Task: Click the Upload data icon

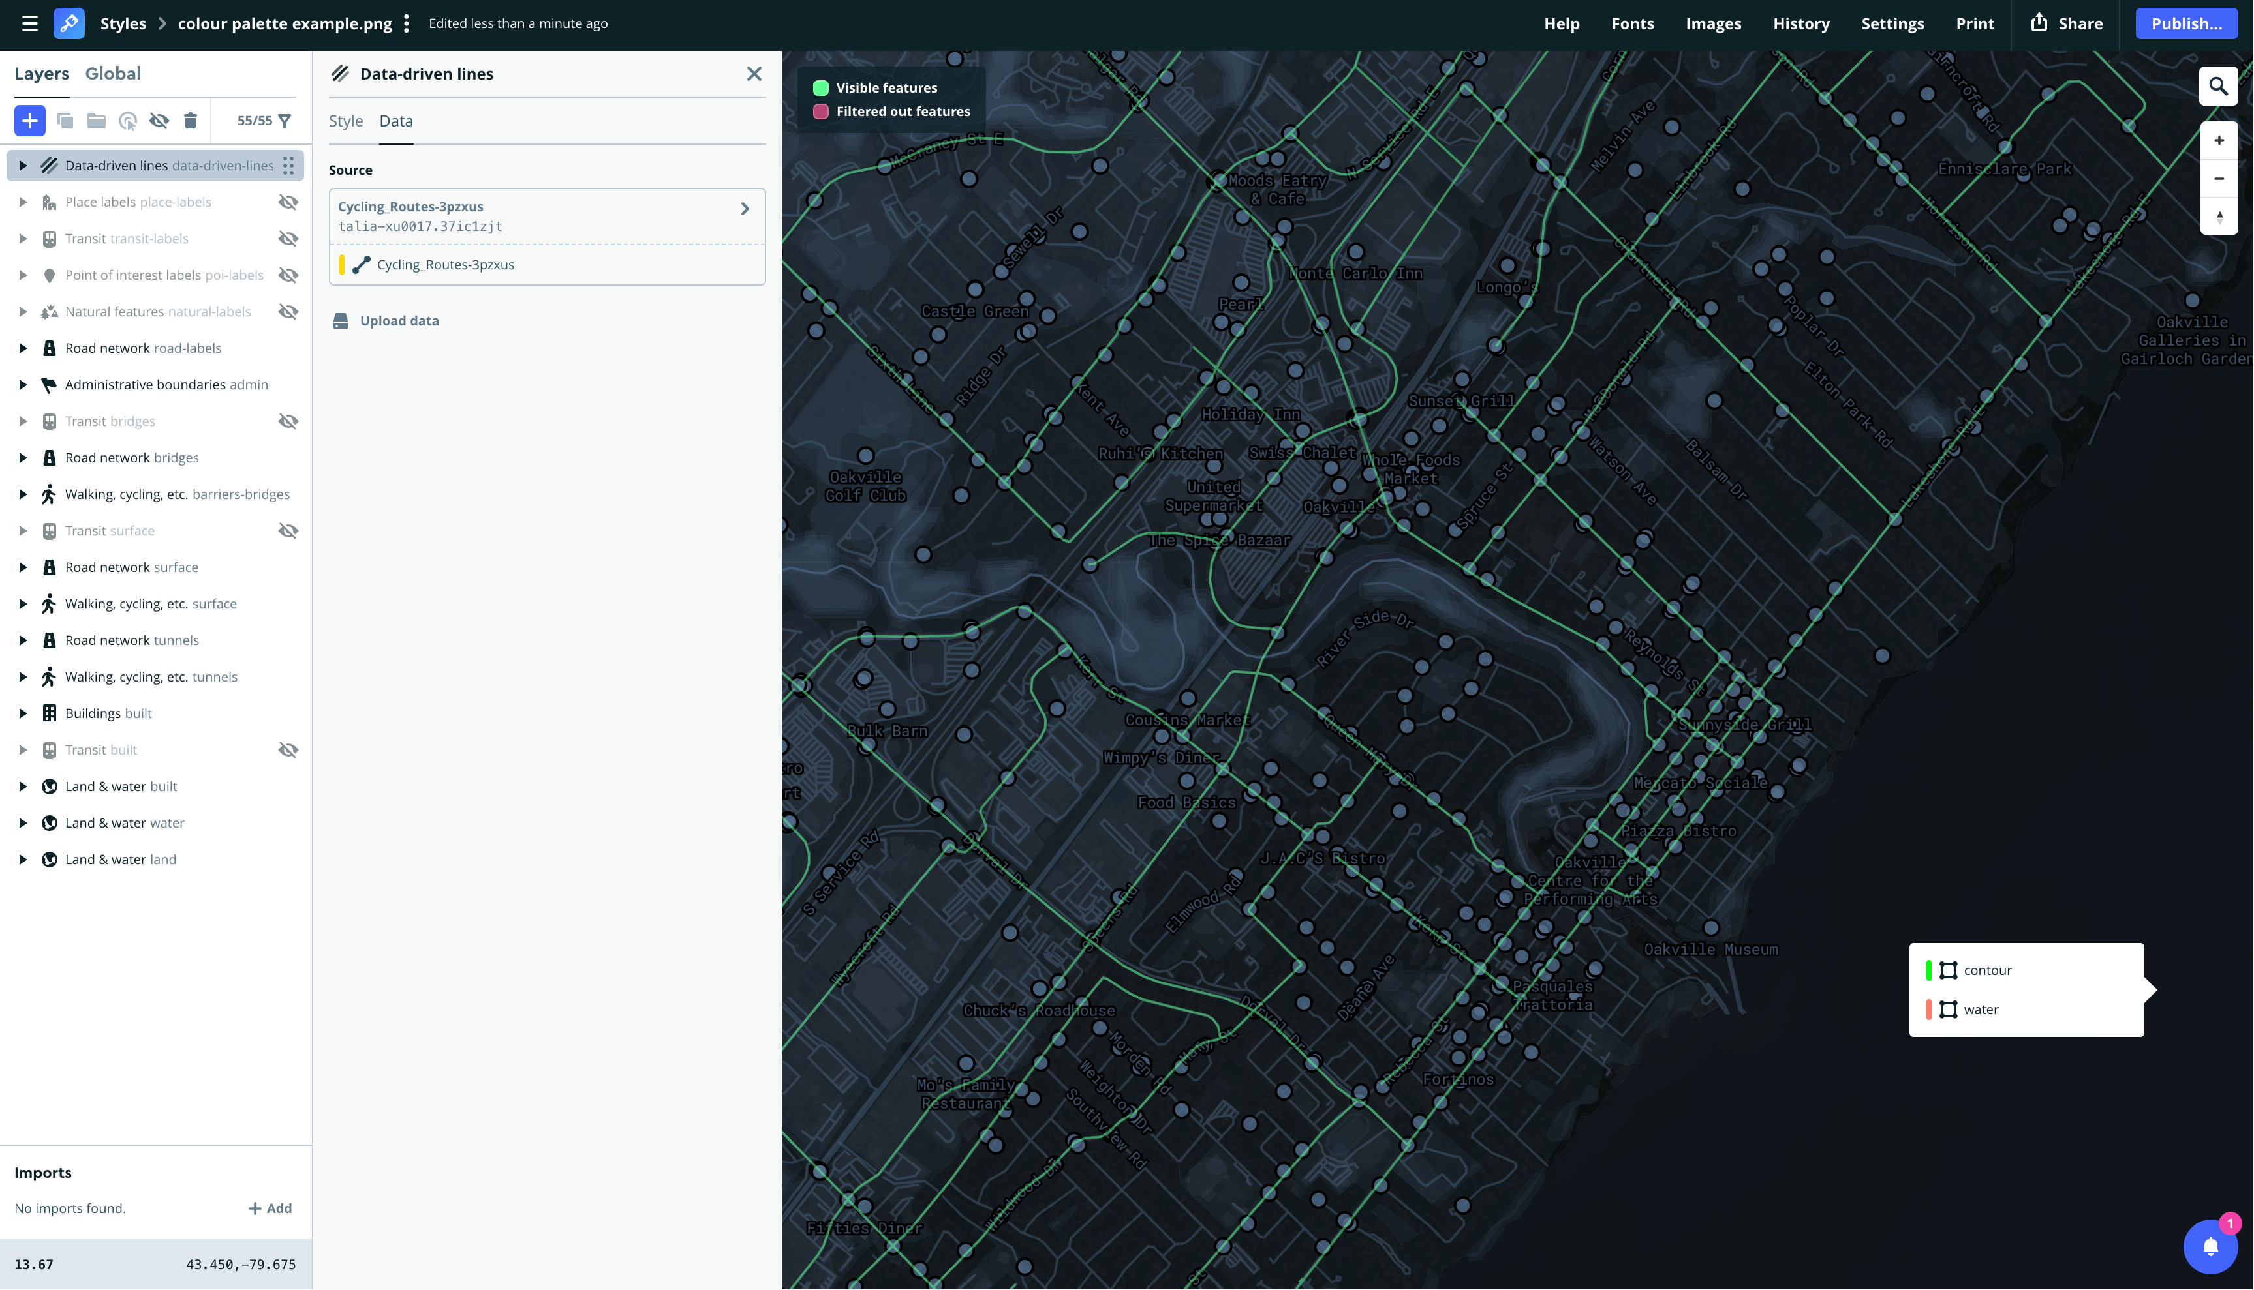Action: 341,321
